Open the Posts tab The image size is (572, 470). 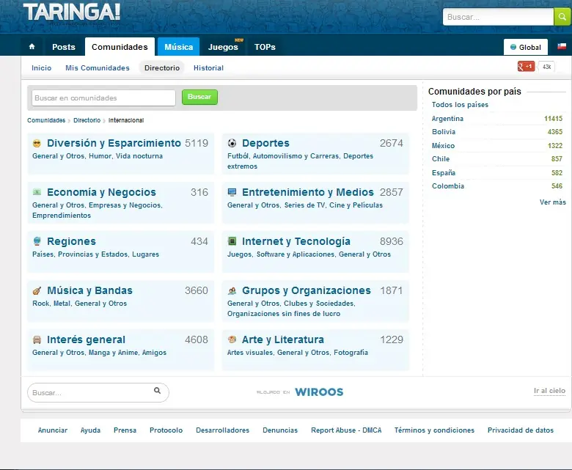(64, 47)
